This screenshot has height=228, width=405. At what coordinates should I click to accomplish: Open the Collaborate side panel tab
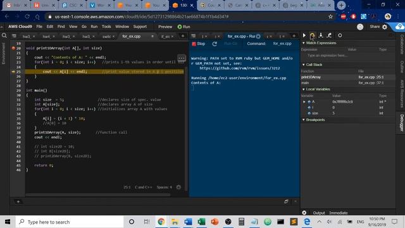tap(402, 44)
